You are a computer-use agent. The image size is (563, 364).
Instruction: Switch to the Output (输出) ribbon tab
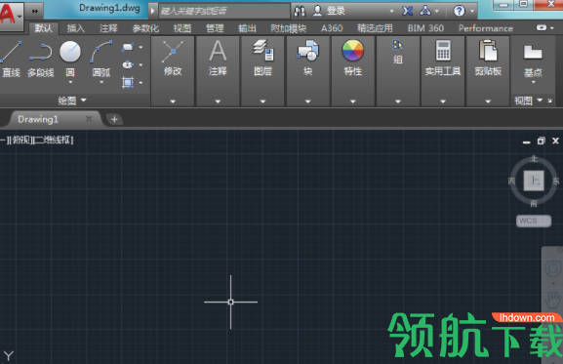[248, 28]
